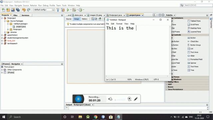The height and width of the screenshot is (120, 213).
Task: Click the Save All toolbar icon
Action: pos(18,10)
